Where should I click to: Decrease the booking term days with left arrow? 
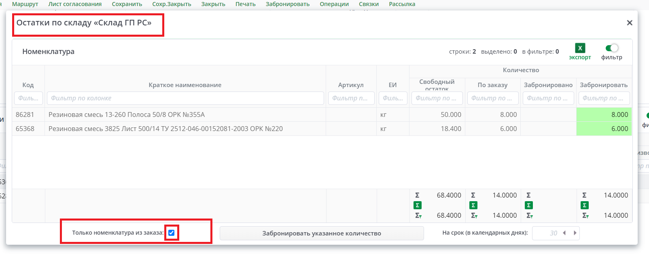564,233
